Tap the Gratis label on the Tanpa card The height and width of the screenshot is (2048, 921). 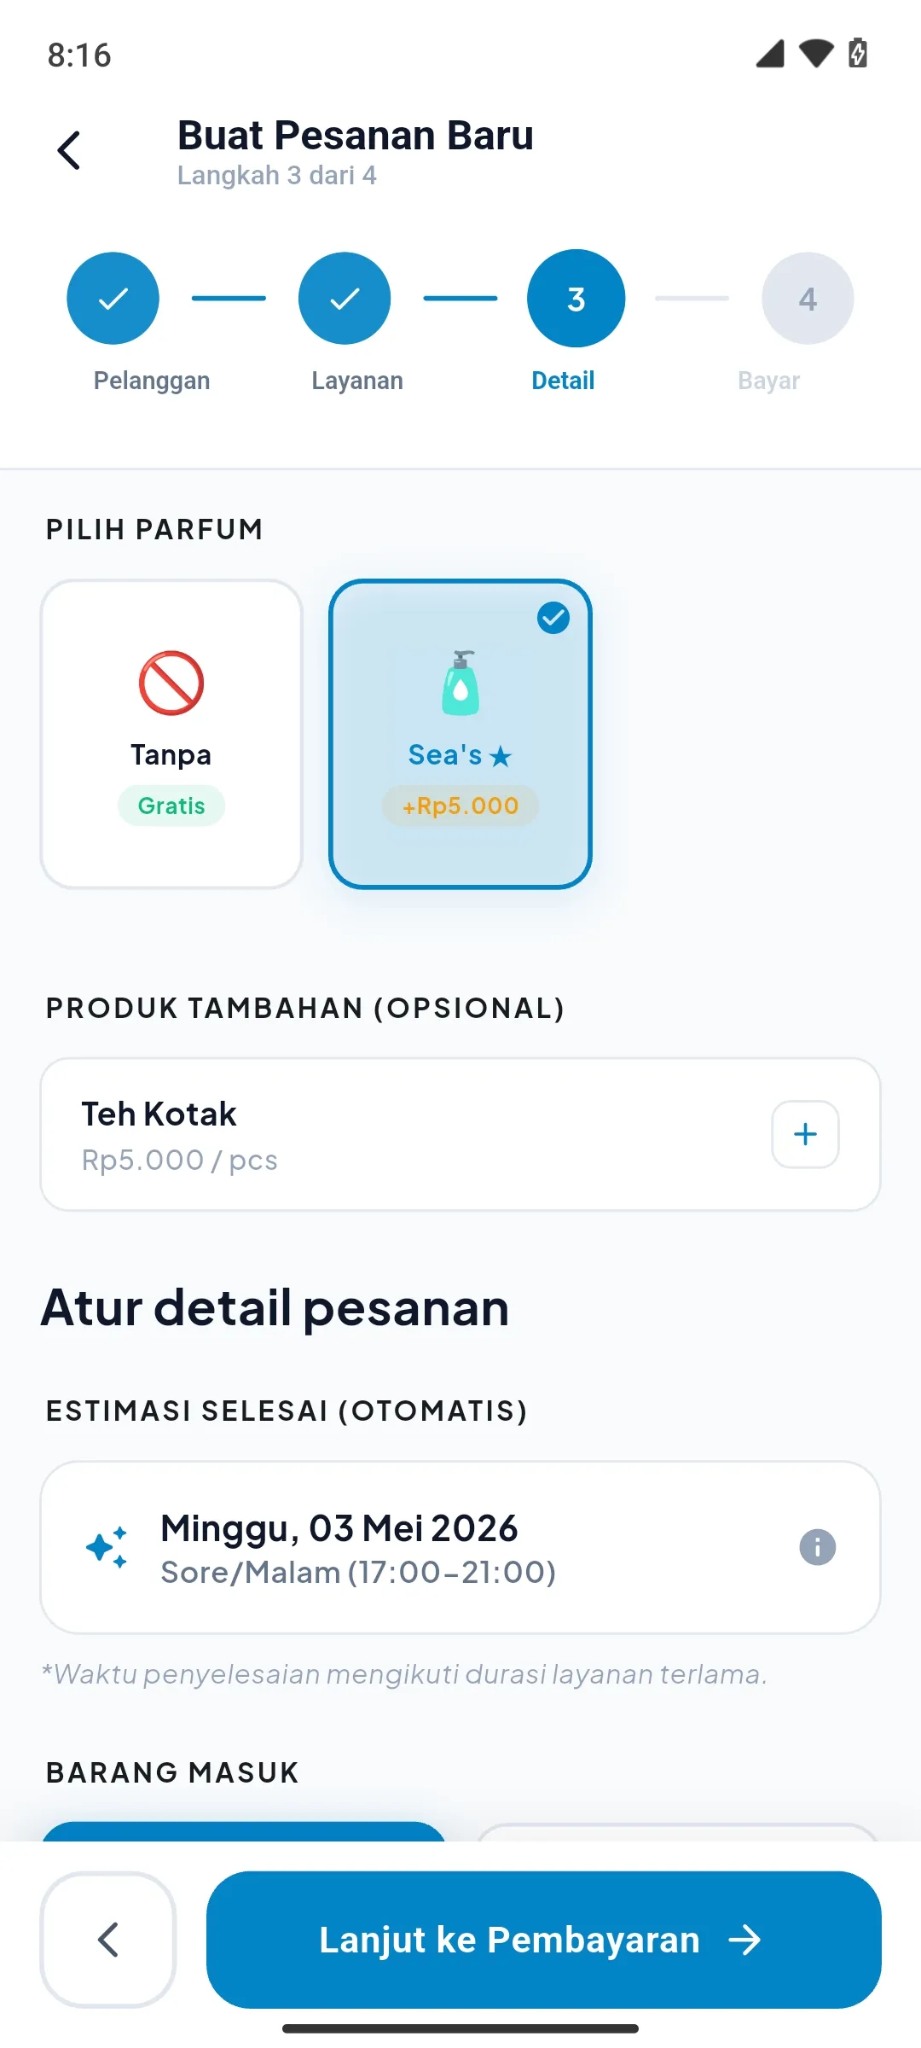pos(171,806)
